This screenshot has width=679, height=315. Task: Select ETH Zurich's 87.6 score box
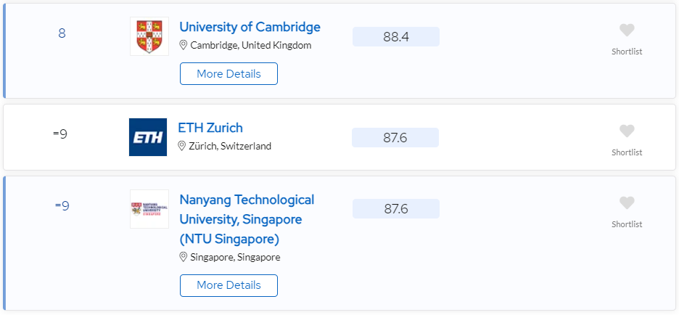pos(395,137)
